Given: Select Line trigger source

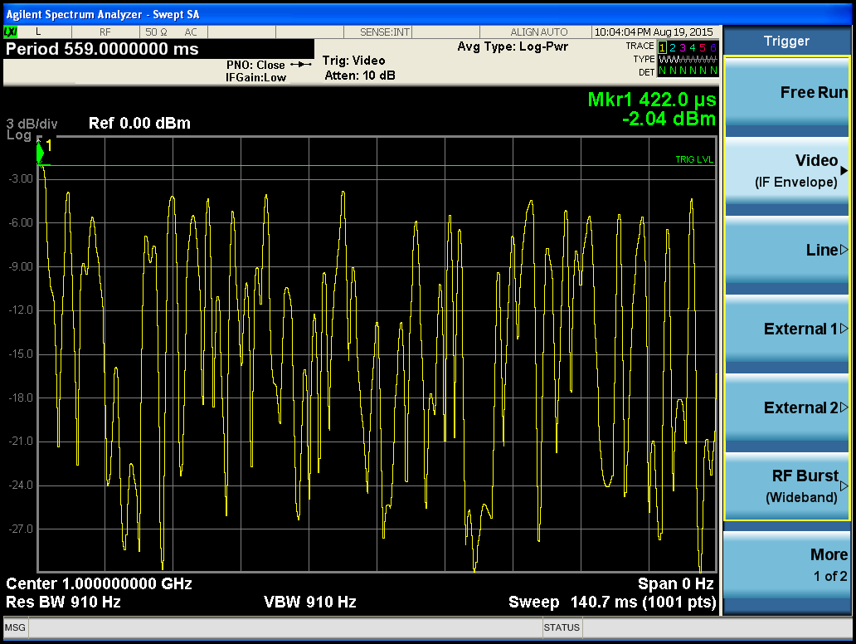Looking at the screenshot, I should 786,250.
